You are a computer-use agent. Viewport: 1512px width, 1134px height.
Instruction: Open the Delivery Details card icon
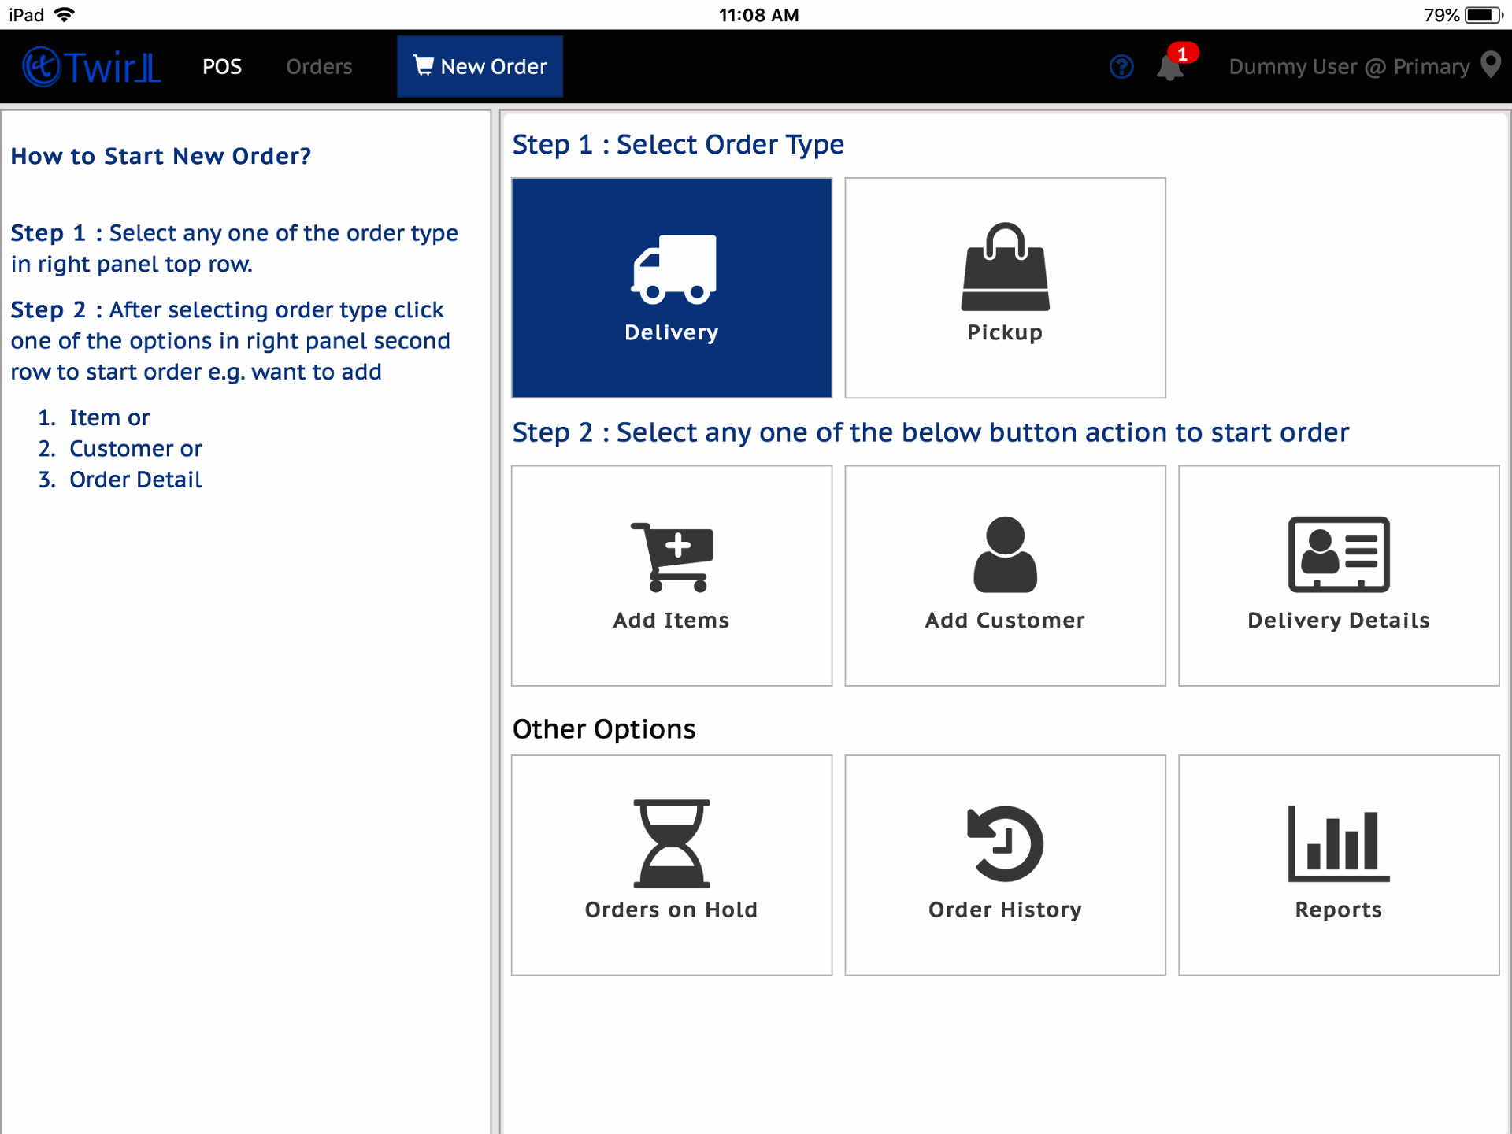tap(1338, 554)
